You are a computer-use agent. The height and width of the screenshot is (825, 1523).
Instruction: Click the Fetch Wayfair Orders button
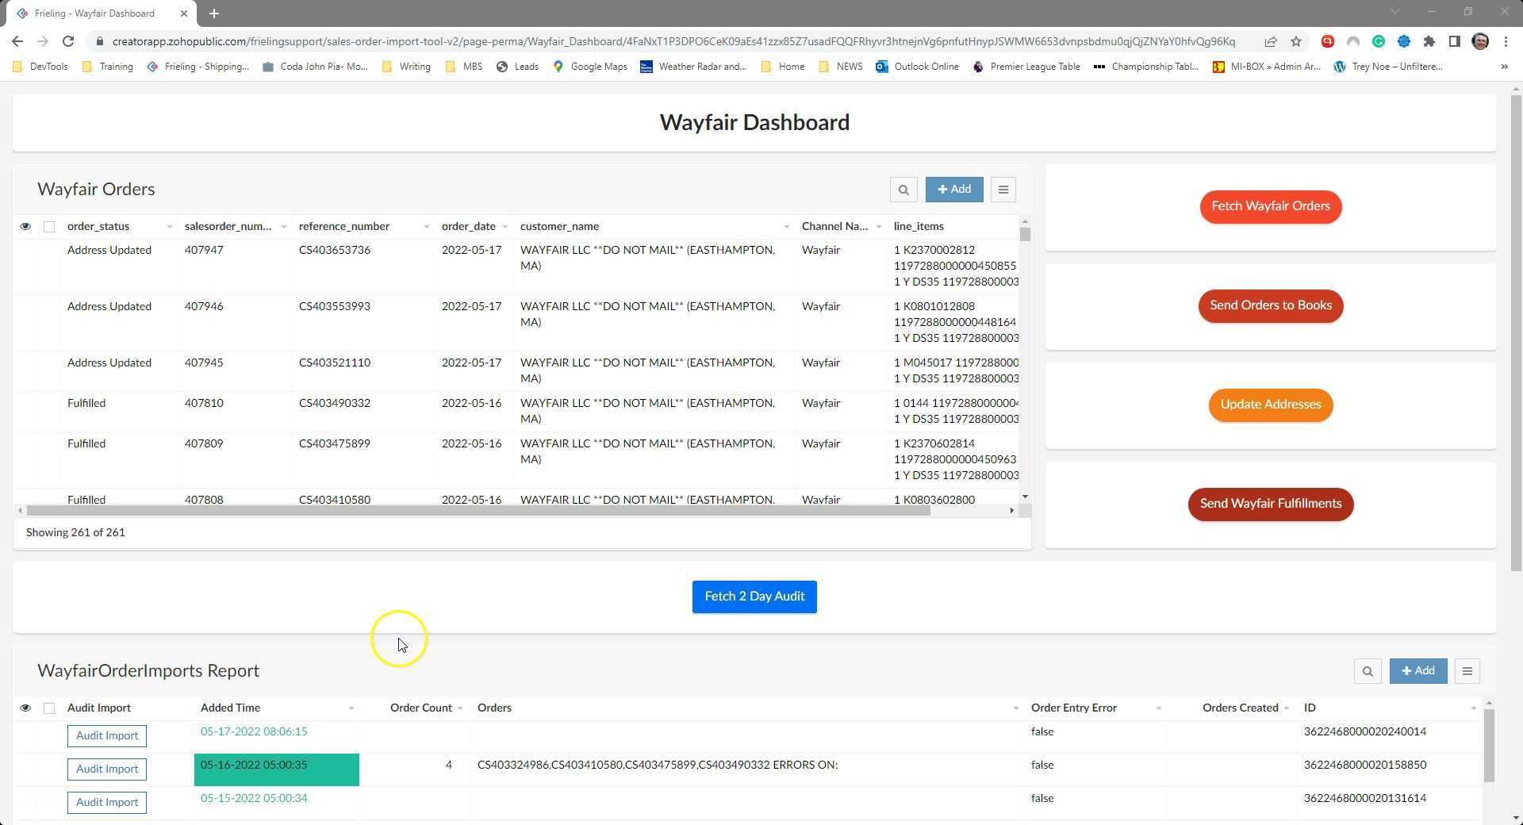click(x=1270, y=206)
